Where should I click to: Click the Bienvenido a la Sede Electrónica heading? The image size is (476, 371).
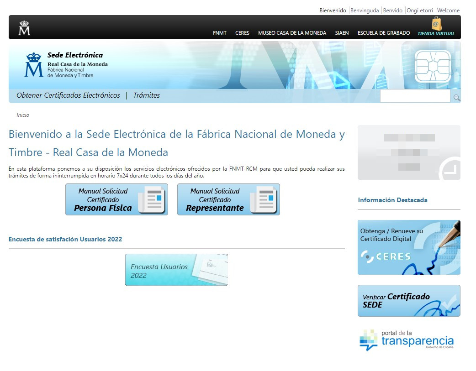176,143
